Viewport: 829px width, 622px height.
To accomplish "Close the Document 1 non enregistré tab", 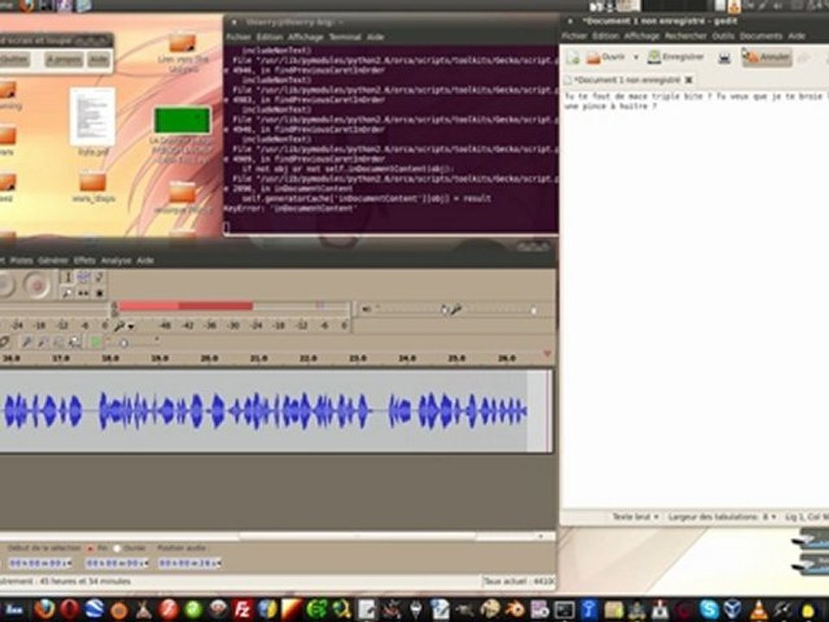I will [688, 79].
